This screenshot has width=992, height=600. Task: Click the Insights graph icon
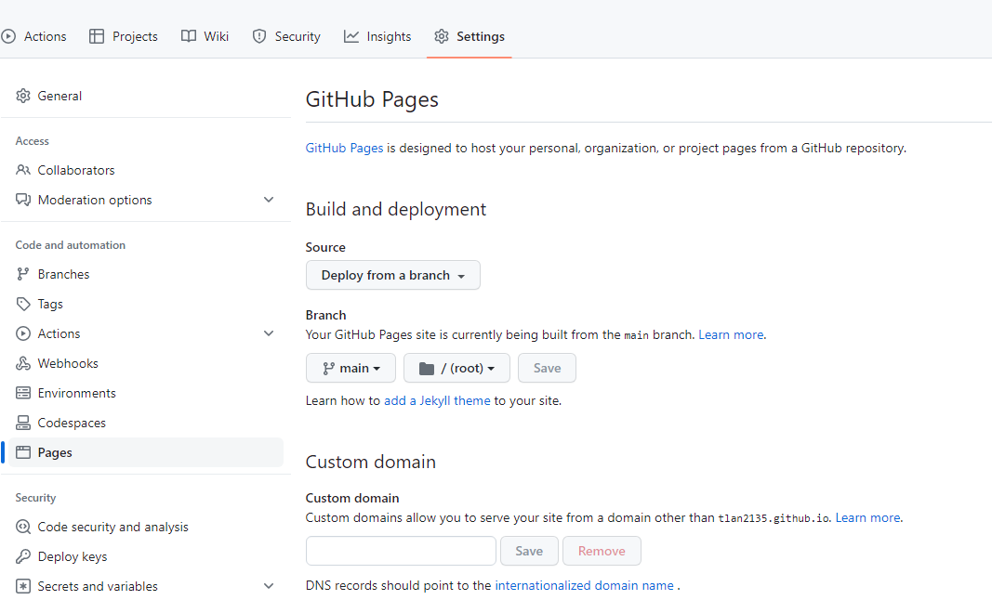[x=351, y=36]
